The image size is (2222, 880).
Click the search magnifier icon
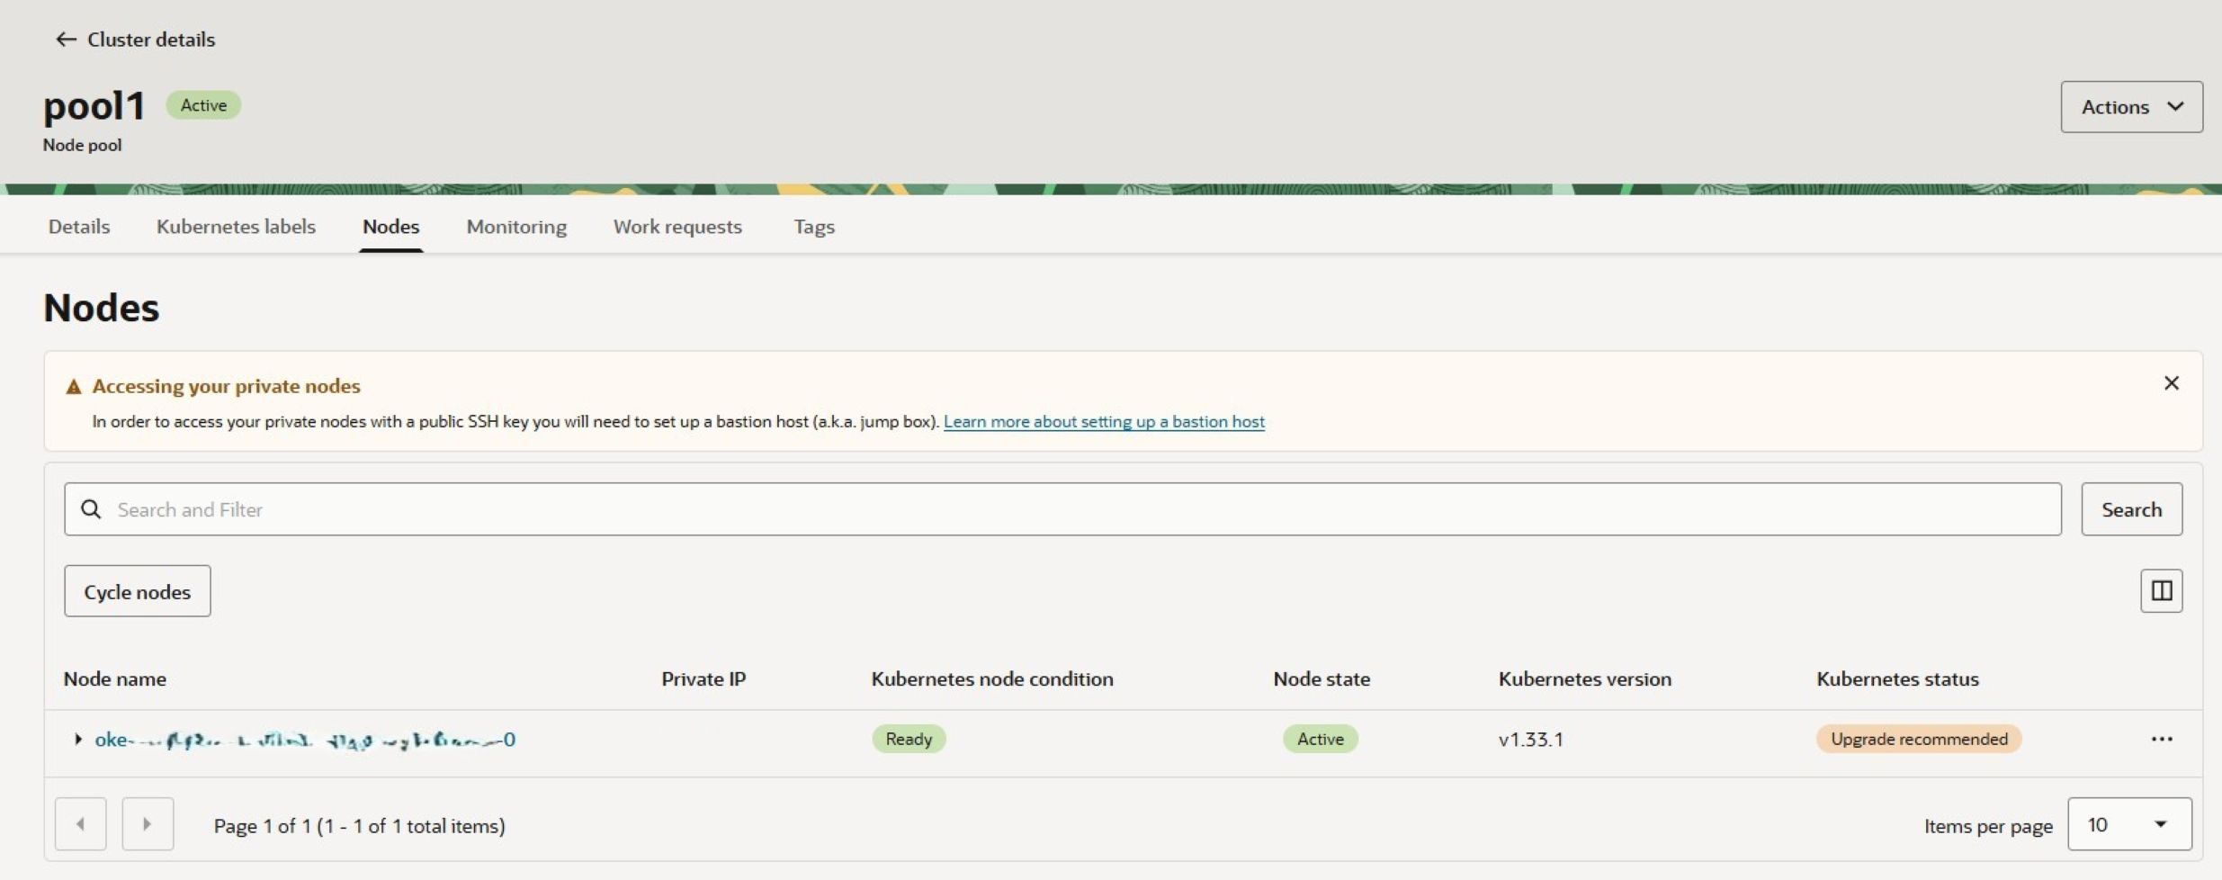(91, 508)
